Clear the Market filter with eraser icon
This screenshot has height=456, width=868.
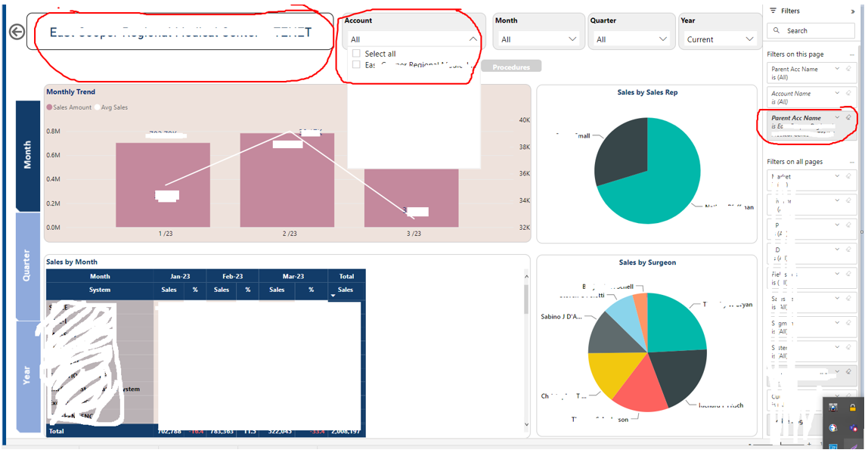tap(848, 176)
